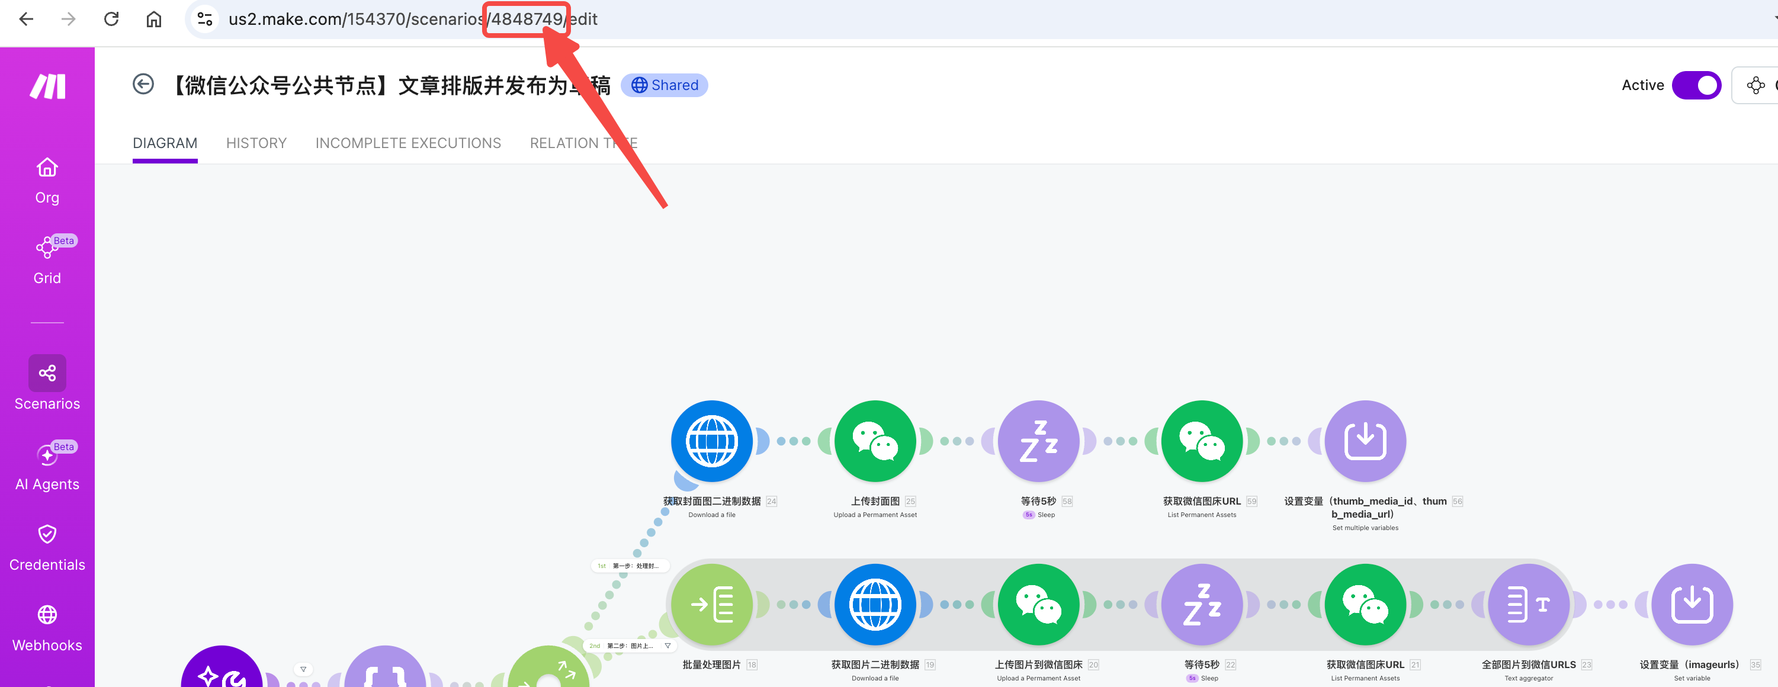This screenshot has width=1778, height=687.
Task: Select the 获取封面图二进制数据 HTTP module
Action: (x=711, y=441)
